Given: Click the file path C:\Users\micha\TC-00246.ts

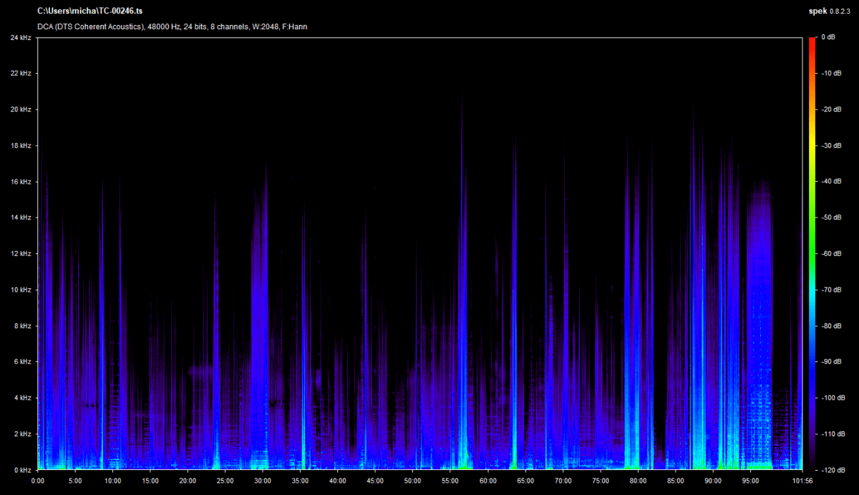Looking at the screenshot, I should [89, 12].
